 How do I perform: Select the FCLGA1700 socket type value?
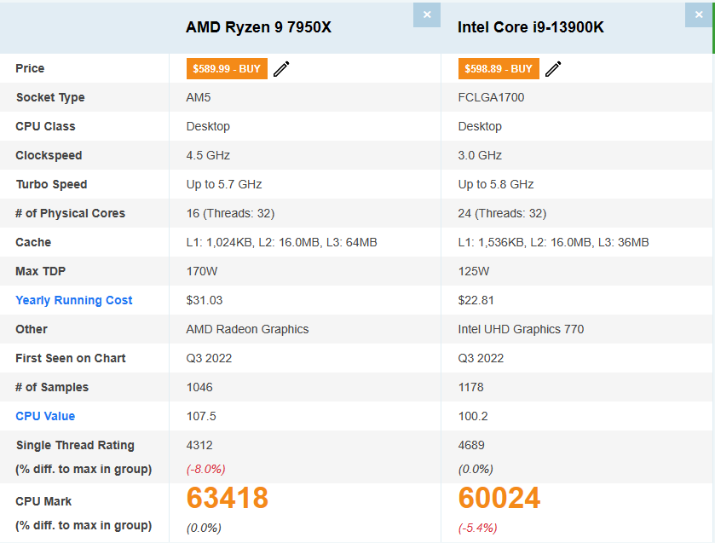[x=491, y=97]
